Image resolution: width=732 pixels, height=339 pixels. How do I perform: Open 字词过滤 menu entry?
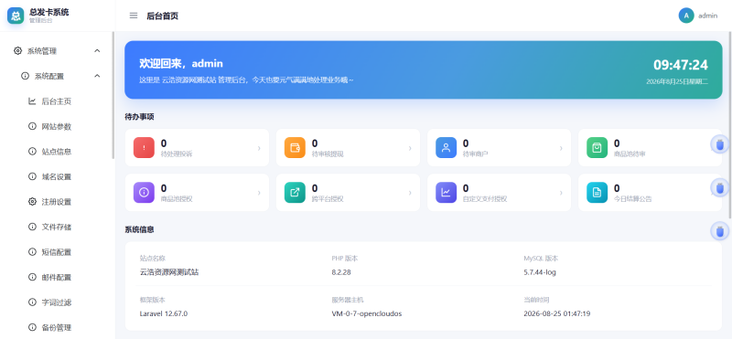pyautogui.click(x=57, y=302)
